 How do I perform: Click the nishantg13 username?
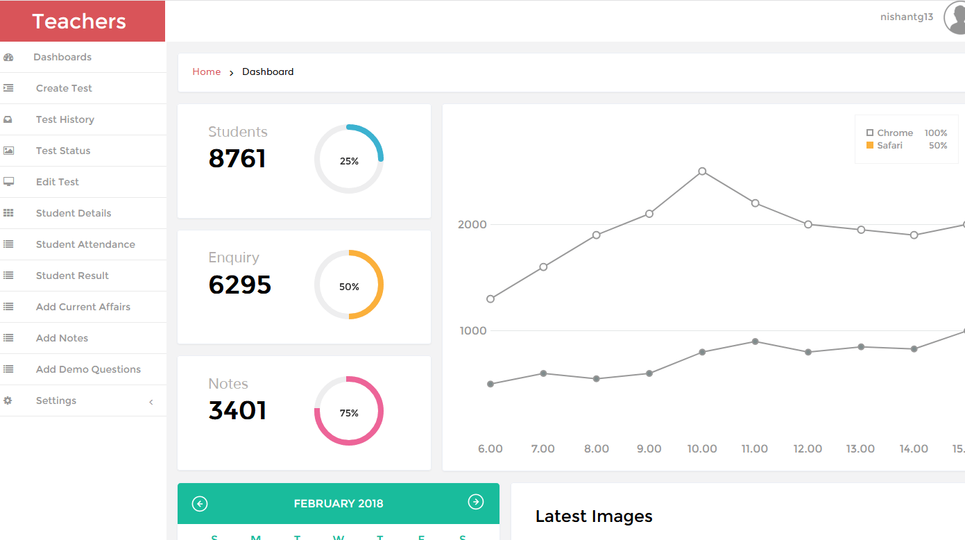point(906,17)
